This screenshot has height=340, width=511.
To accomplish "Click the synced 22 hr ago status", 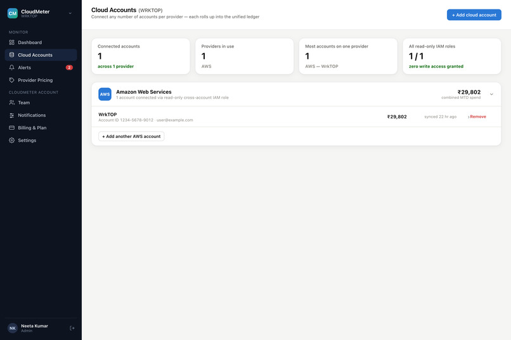I will click(x=440, y=116).
